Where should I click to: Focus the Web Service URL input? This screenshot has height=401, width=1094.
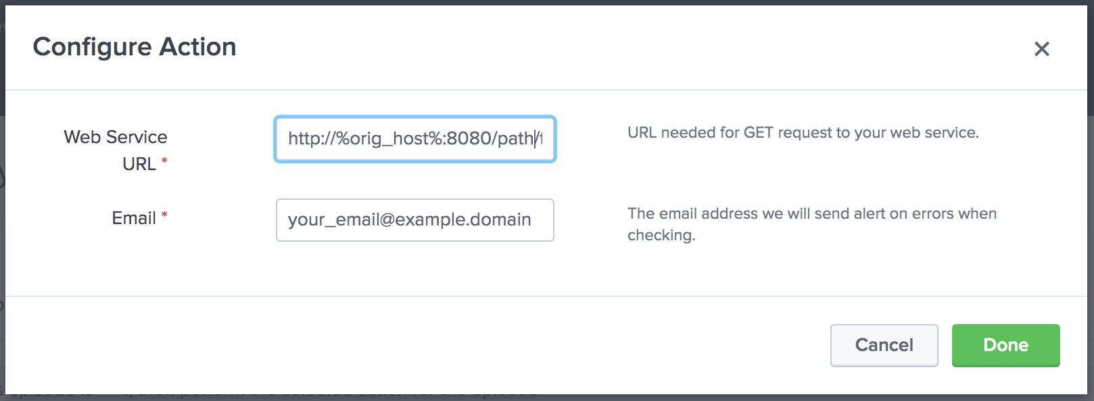point(414,139)
